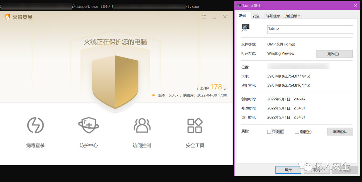Click the 安全工具 label
Screen dimensions: 362x182
[x=195, y=146]
